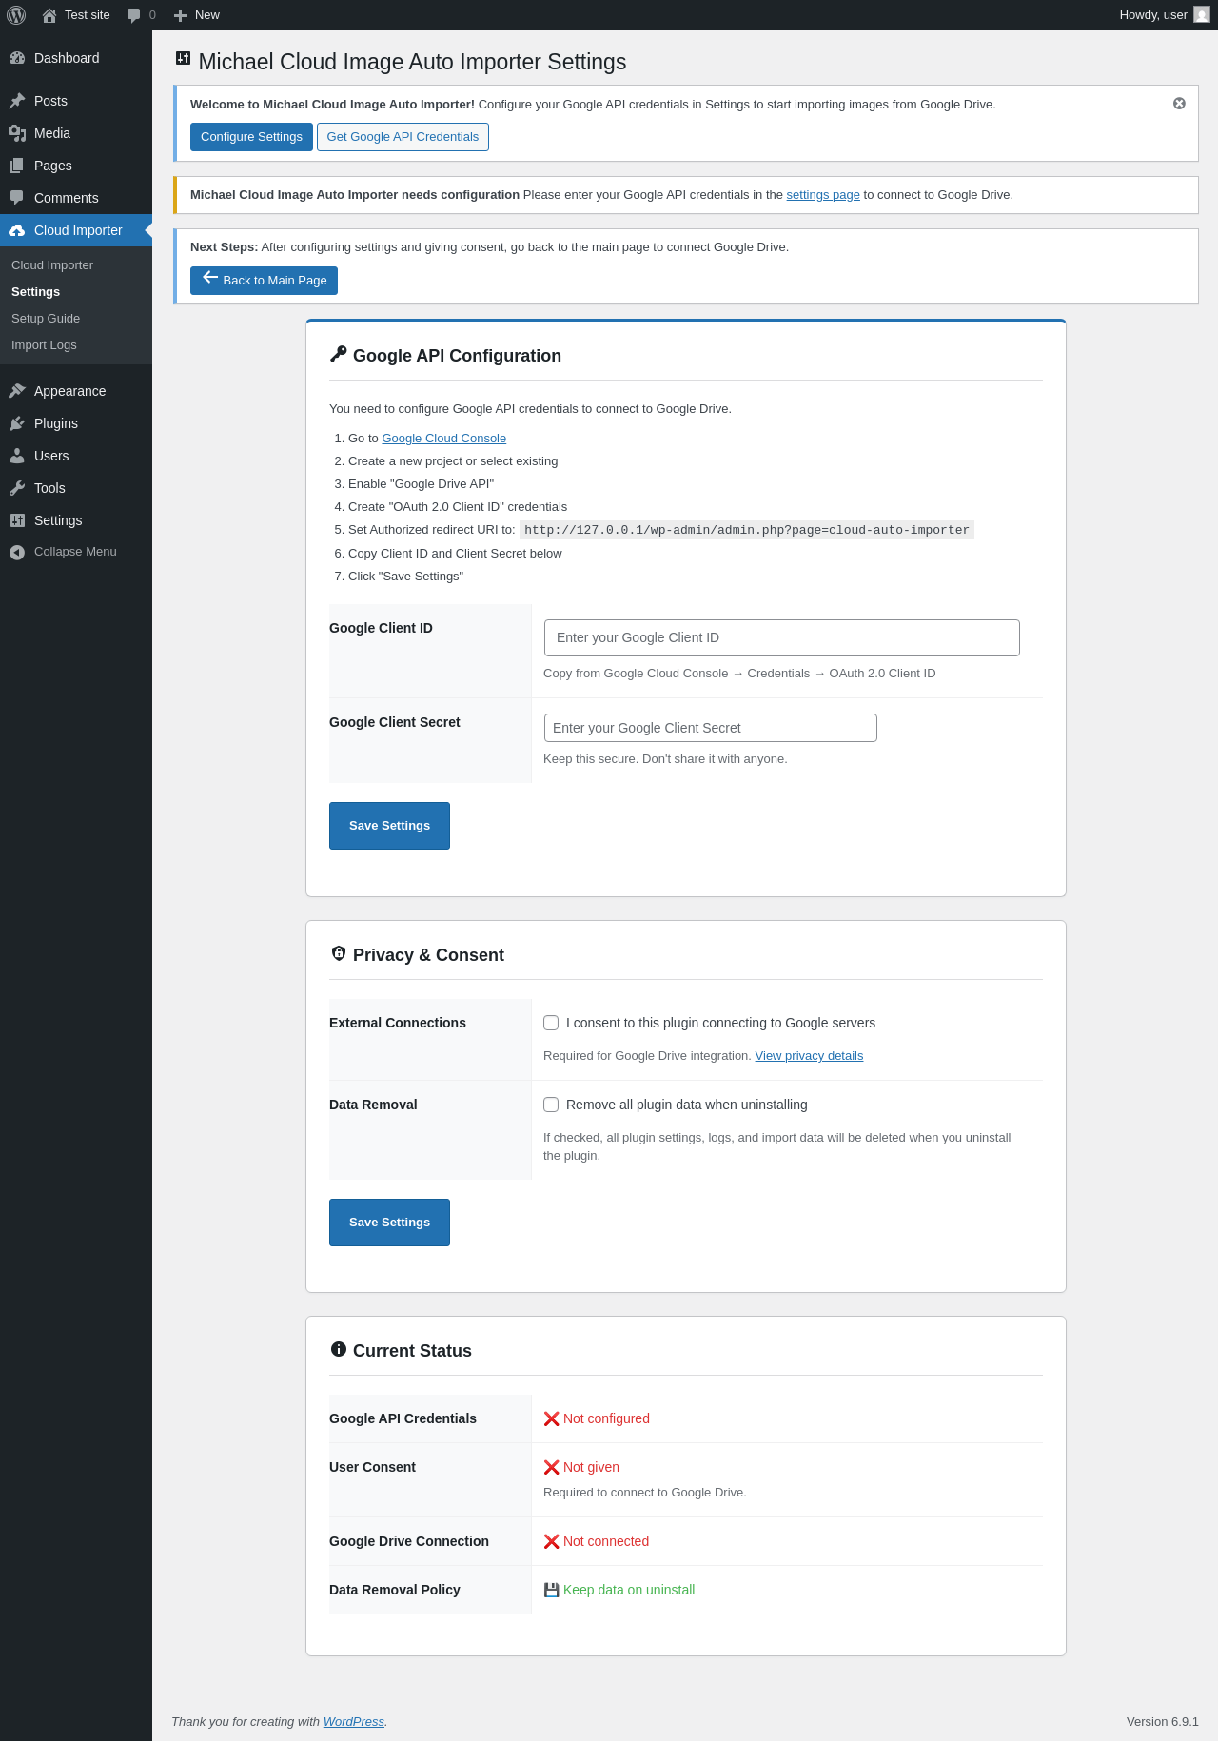Image resolution: width=1218 pixels, height=1741 pixels.
Task: Click Back to Main Page button
Action: coord(264,281)
